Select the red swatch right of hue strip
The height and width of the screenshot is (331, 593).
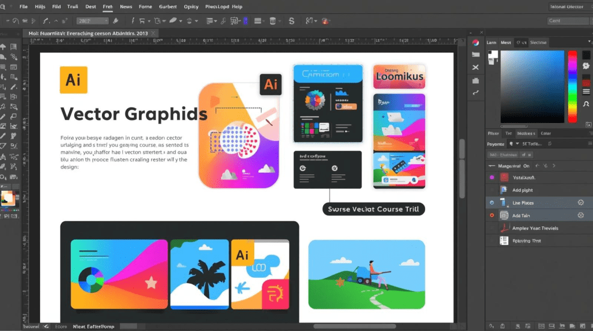click(x=586, y=83)
